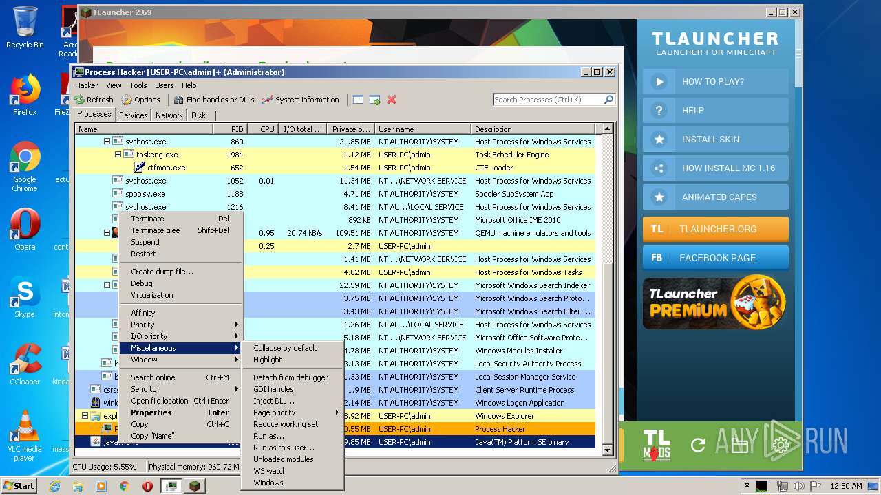
Task: Click the red X terminate icon
Action: coord(392,100)
